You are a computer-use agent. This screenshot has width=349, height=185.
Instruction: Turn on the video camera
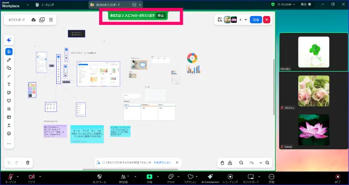point(31,179)
